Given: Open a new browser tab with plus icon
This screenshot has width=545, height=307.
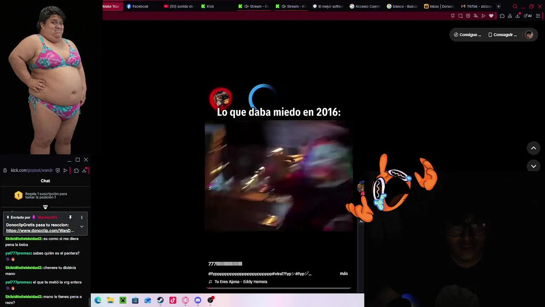Looking at the screenshot, I should click(499, 6).
